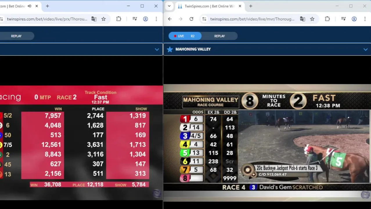Click Mahoning Valley live video feed
Viewport: 371px width, 209px height.
pyautogui.click(x=304, y=147)
